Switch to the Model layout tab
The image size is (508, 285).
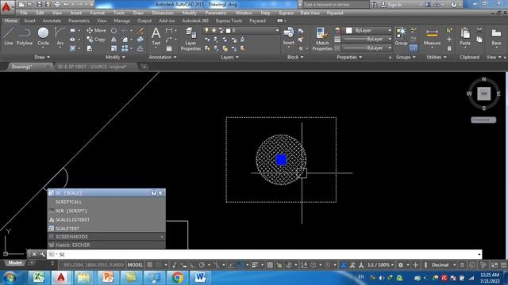coord(15,263)
